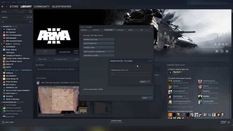Switch to Betas tab in Properties
The image size is (233, 131).
(130, 30)
